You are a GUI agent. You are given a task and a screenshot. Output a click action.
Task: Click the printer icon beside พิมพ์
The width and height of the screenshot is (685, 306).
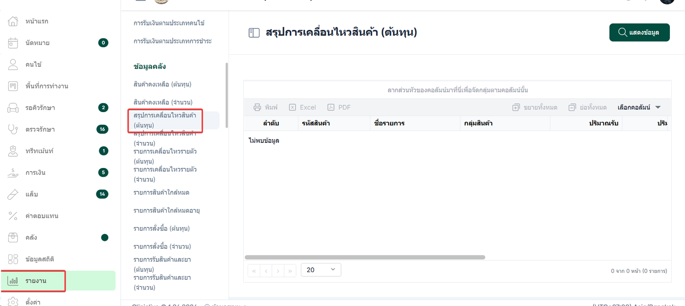(x=257, y=107)
